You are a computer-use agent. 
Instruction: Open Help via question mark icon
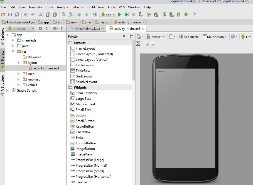pyautogui.click(x=194, y=14)
